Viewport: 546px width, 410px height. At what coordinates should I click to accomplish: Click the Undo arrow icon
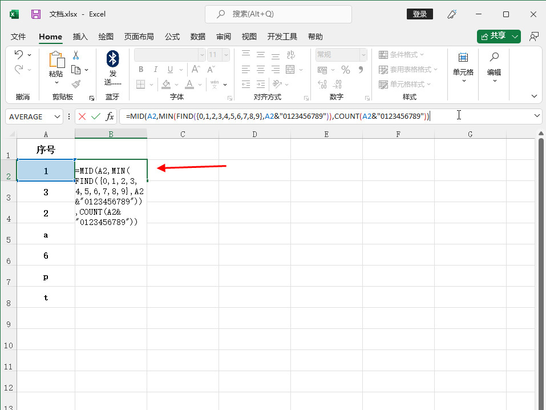[19, 54]
